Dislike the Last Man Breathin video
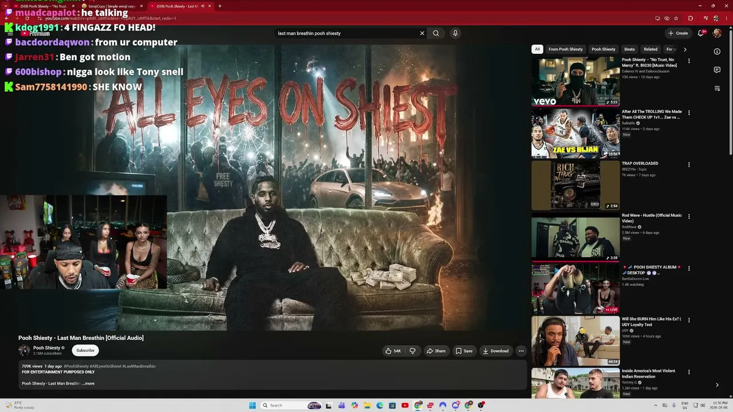 (x=412, y=351)
